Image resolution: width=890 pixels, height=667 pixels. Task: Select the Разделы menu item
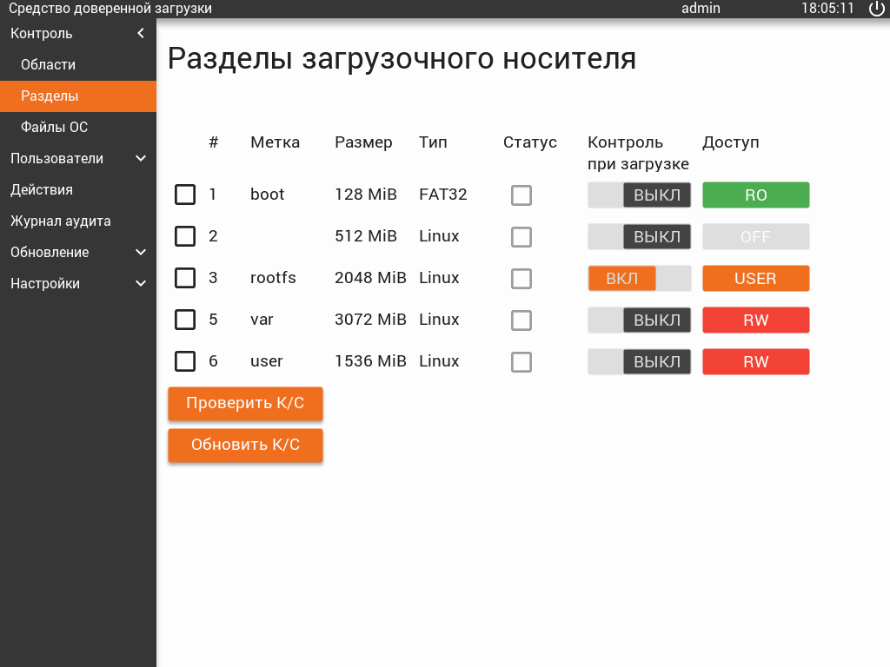pyautogui.click(x=77, y=96)
